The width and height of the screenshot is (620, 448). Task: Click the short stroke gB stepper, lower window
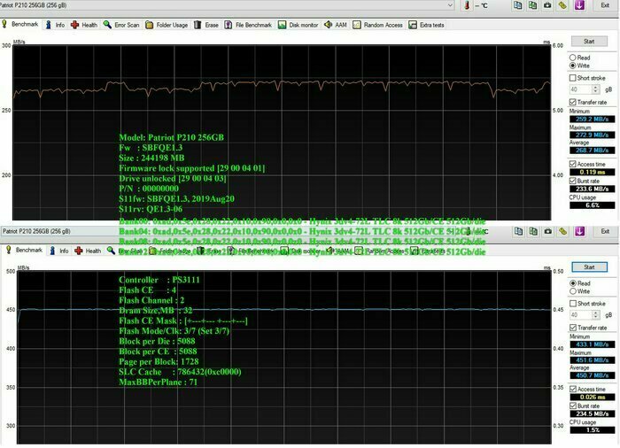596,314
